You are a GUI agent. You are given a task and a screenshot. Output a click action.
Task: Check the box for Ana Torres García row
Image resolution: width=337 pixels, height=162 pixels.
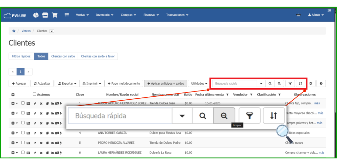[23, 133]
